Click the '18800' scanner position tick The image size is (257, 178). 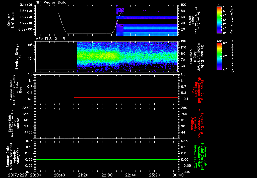(x=28, y=114)
